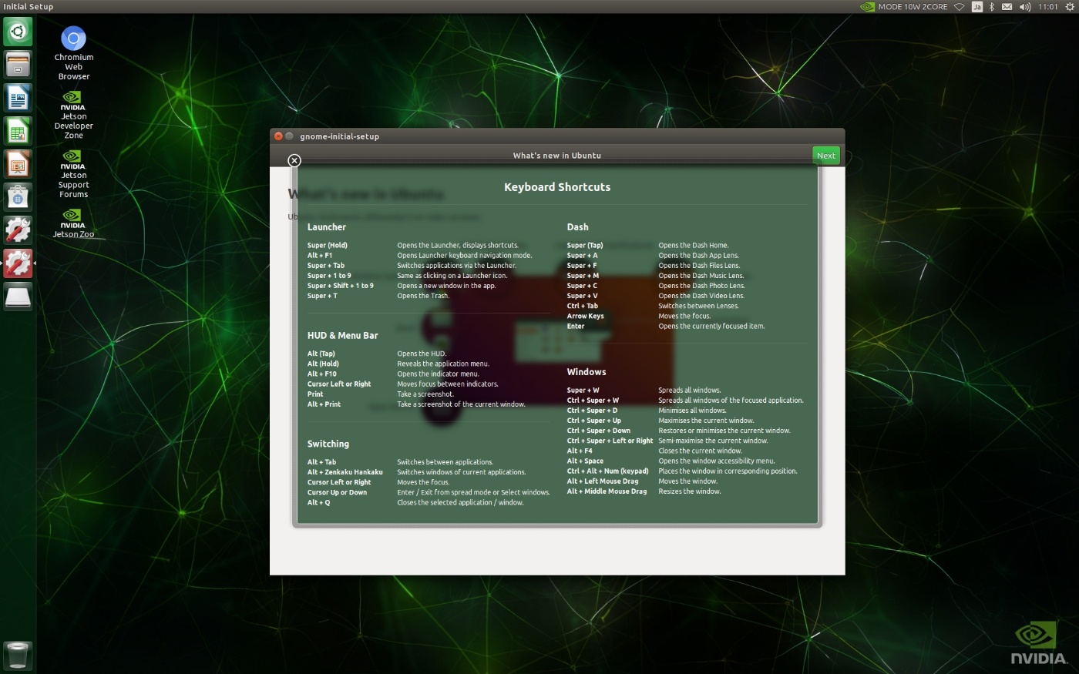Open the Files manager launcher icon
This screenshot has height=674, width=1079.
click(18, 65)
